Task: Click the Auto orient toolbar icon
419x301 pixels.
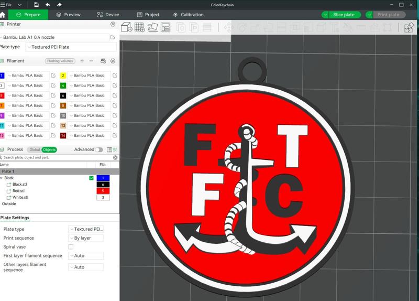Action: (x=152, y=27)
